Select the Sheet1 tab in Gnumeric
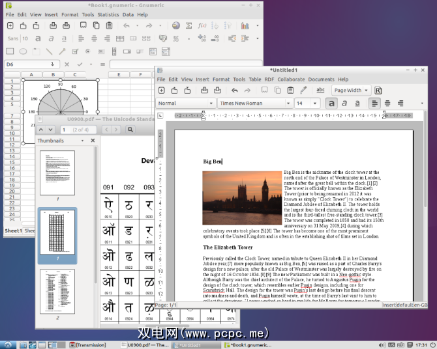Viewport: 437px width, 349px height. click(13, 231)
